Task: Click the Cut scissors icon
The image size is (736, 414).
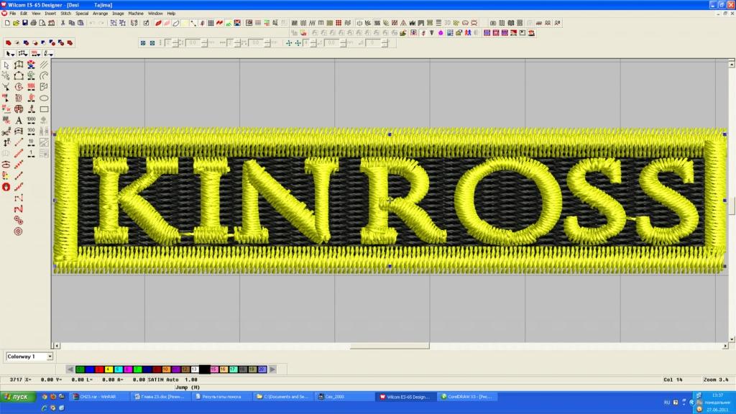Action: click(x=63, y=23)
